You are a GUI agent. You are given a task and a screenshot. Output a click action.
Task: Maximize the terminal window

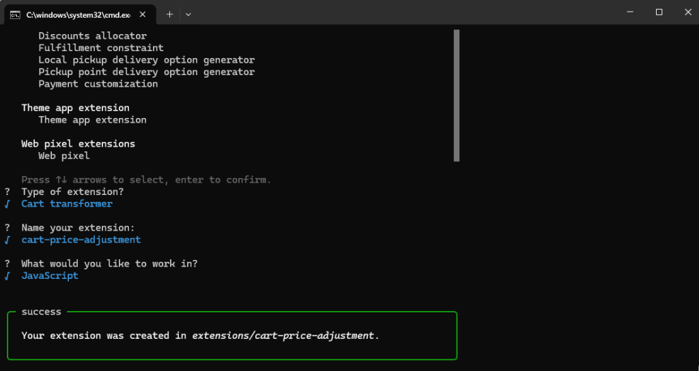tap(659, 12)
